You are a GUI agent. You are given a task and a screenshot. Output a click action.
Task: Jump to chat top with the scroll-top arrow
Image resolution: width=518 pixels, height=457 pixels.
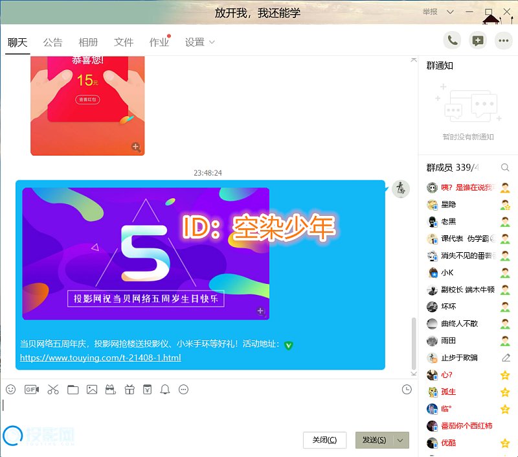point(414,60)
